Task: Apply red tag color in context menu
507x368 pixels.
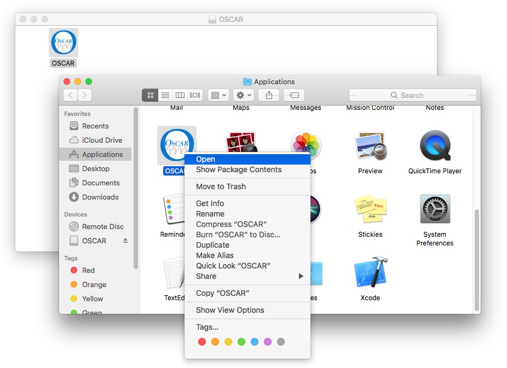Action: [202, 342]
